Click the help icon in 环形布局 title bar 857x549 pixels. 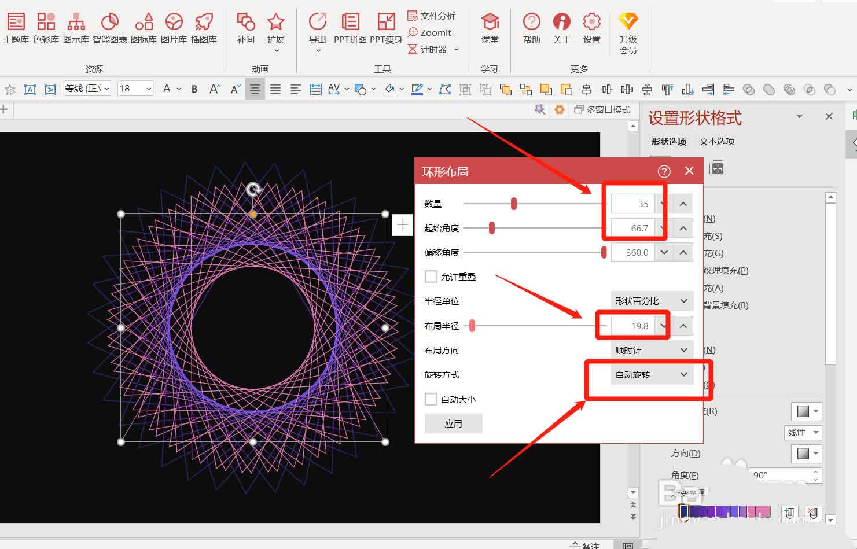664,171
